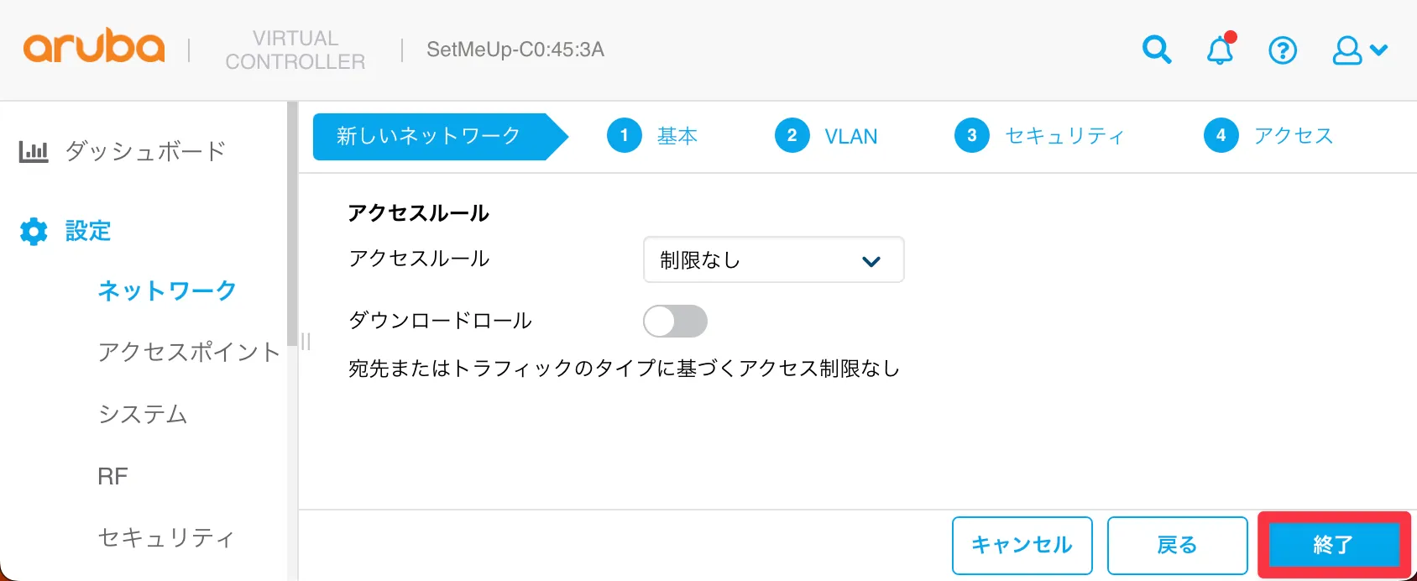Click the search magnifier icon
The image size is (1417, 581).
1157,50
